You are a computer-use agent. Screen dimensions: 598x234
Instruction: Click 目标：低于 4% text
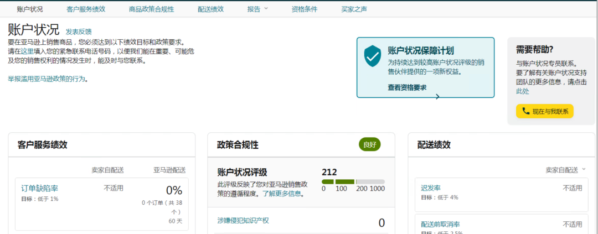(x=439, y=197)
